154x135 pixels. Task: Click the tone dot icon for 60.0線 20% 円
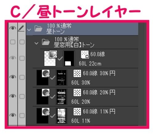click(77, 92)
